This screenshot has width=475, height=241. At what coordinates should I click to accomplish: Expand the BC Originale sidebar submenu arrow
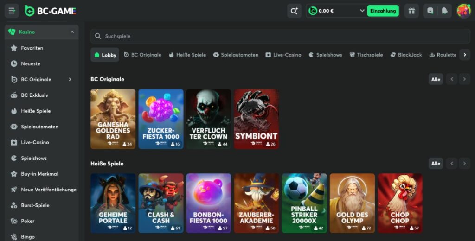[x=70, y=79]
